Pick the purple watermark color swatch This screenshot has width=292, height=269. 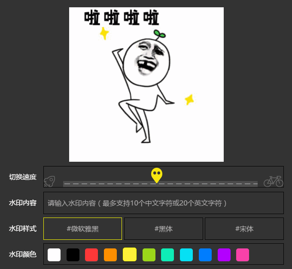224,255
